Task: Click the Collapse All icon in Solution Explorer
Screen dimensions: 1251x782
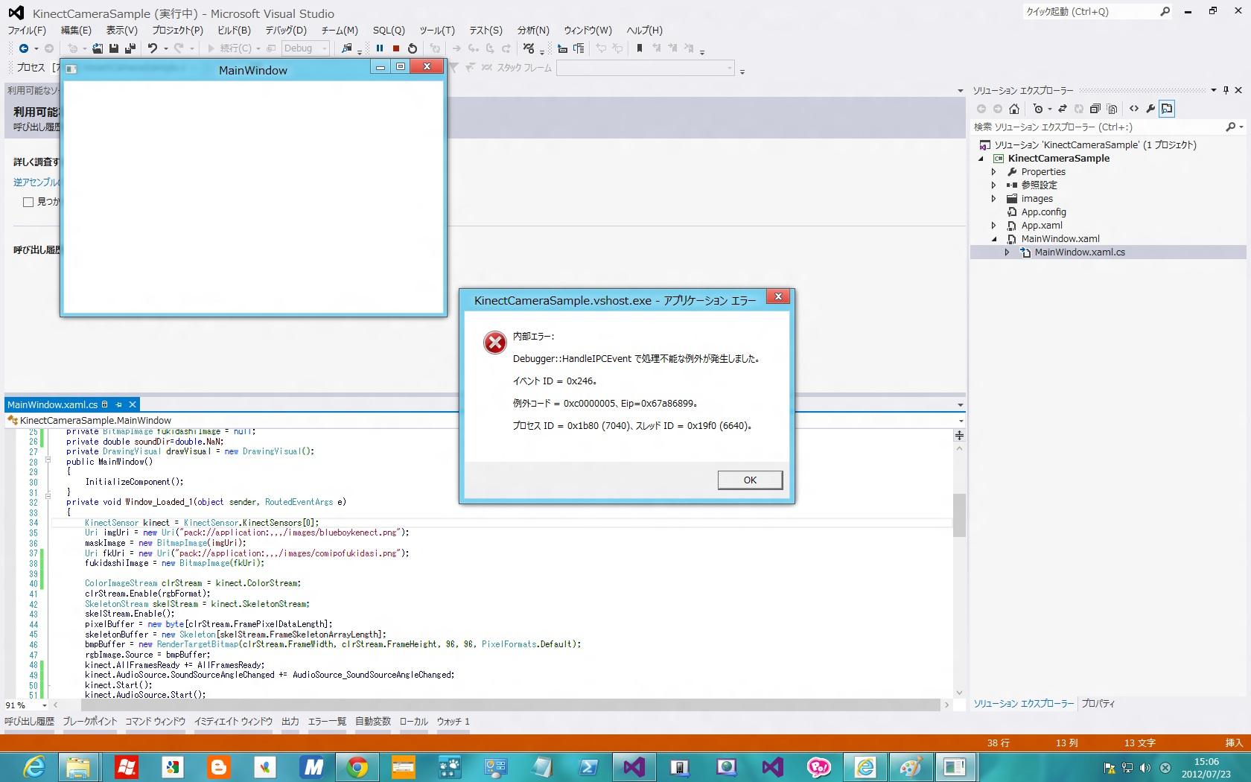Action: 1095,109
